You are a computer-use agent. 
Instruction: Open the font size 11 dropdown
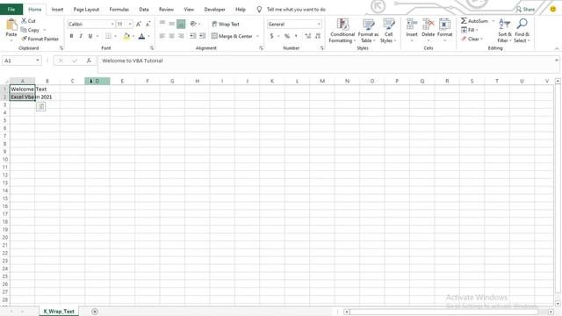(130, 24)
